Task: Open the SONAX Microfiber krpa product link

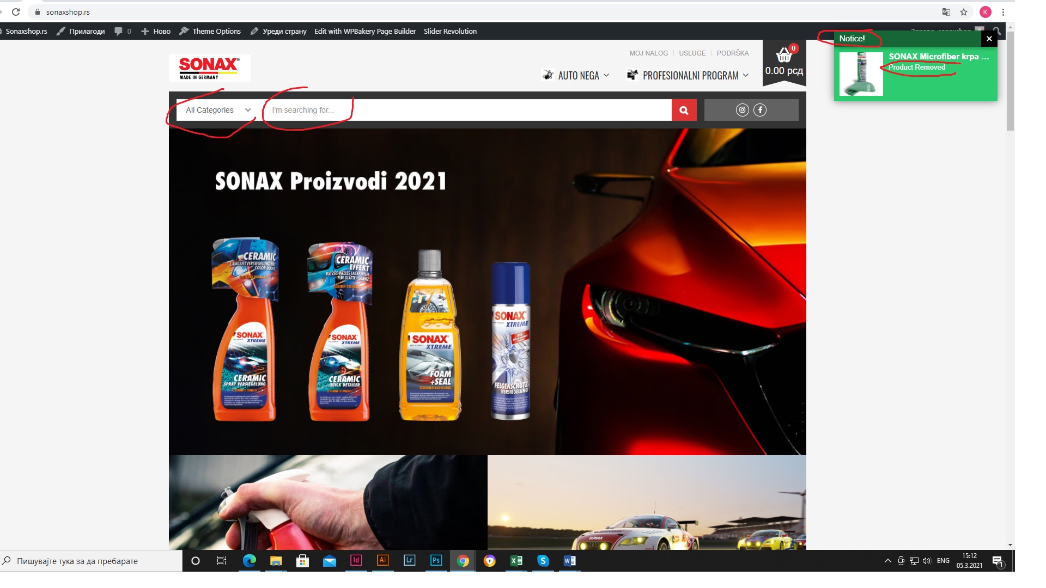Action: click(939, 56)
